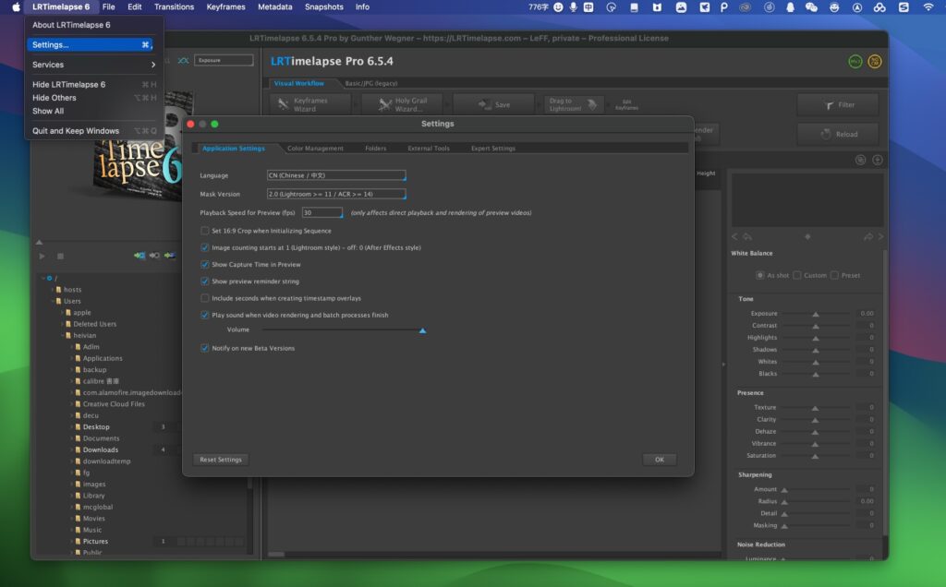The width and height of the screenshot is (946, 587).
Task: Click the Reset Settings button
Action: tap(219, 459)
